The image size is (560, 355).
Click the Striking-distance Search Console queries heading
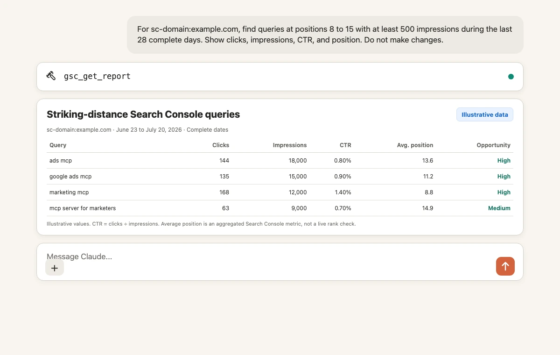(x=143, y=114)
